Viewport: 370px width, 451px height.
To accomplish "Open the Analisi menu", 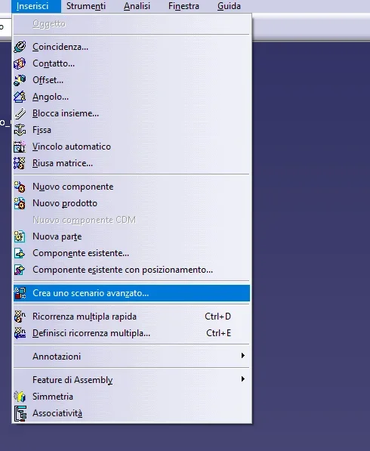I will 137,6.
